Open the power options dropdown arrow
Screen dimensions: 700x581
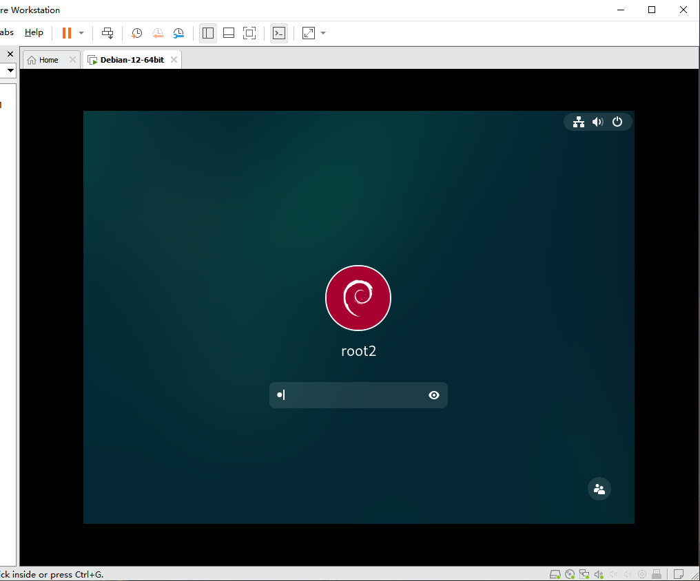click(81, 33)
